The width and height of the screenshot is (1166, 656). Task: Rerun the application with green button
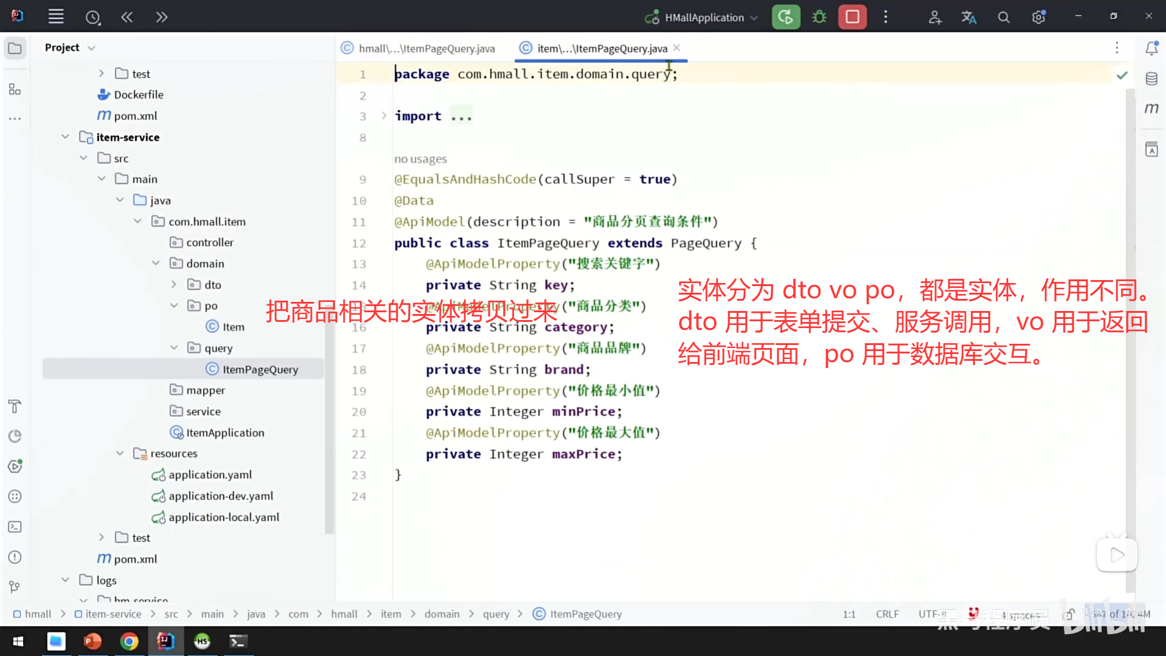[x=785, y=17]
